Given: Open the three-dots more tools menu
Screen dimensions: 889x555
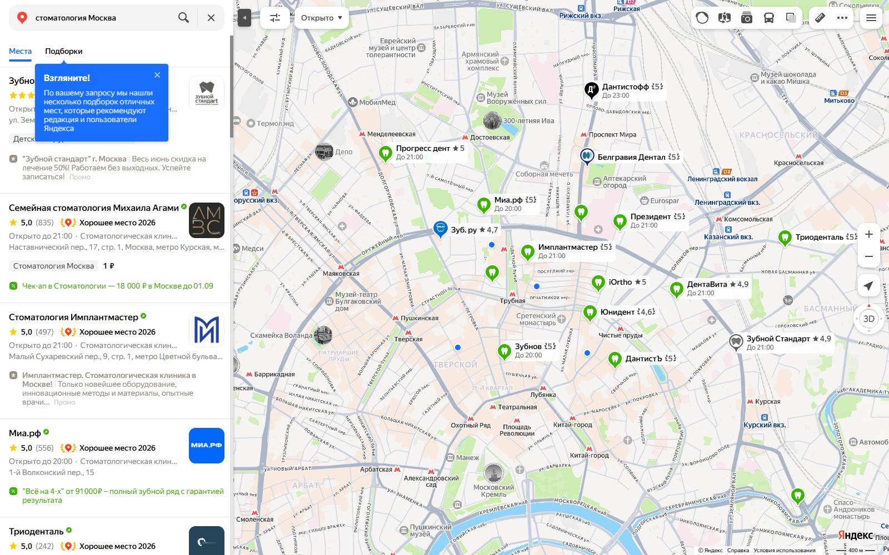Looking at the screenshot, I should pyautogui.click(x=842, y=18).
